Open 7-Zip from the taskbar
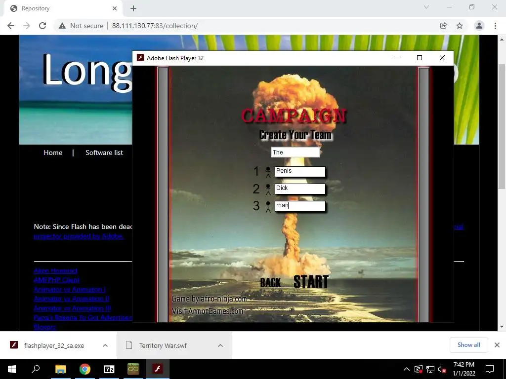The width and height of the screenshot is (506, 379). [x=109, y=369]
